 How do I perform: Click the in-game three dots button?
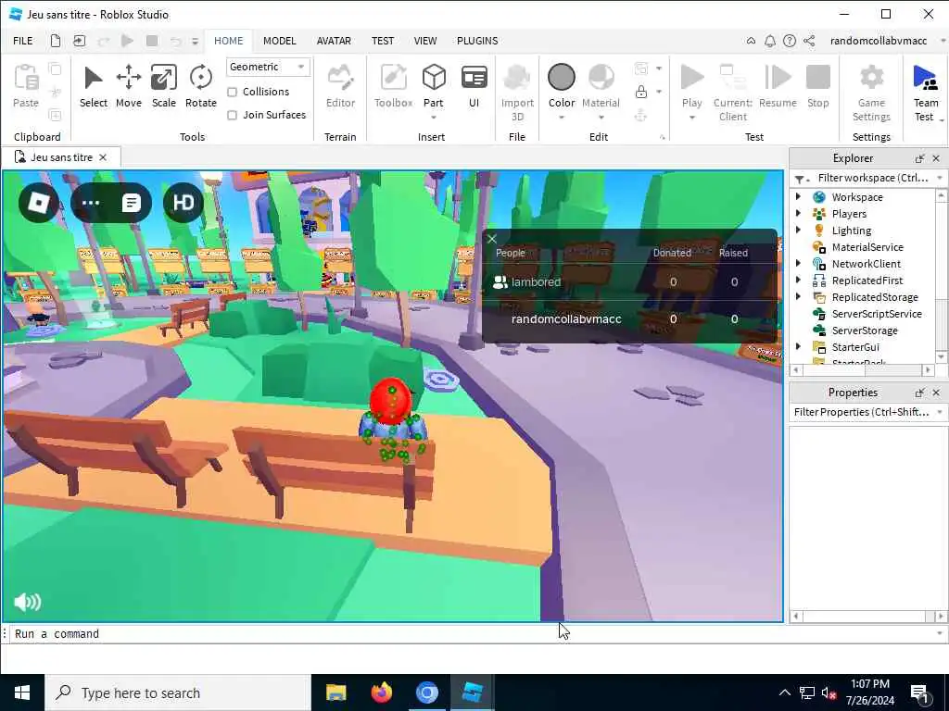(91, 203)
